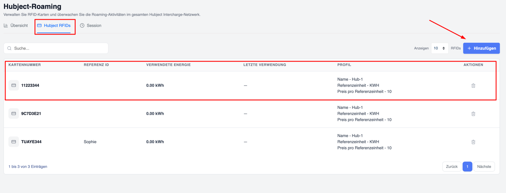Click the plus icon on Hinzufügen
The image size is (506, 193).
click(469, 48)
